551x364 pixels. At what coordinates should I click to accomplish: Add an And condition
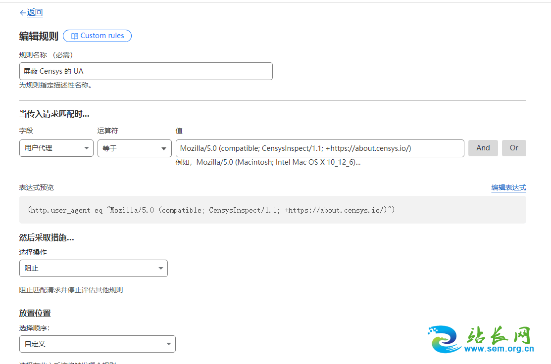pyautogui.click(x=483, y=148)
